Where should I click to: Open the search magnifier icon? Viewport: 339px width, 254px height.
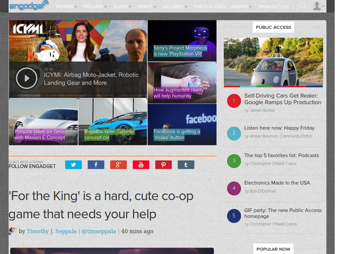[303, 6]
